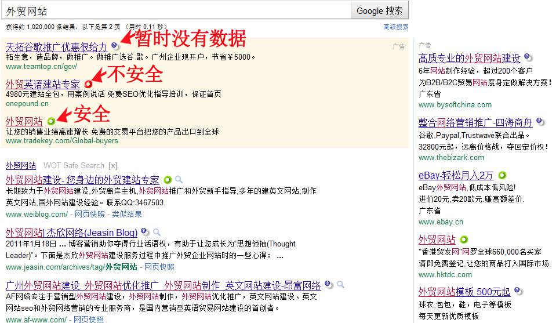Click WOT unknown icon beside 昂富网络 result
556x323 pixels.
coord(329,284)
